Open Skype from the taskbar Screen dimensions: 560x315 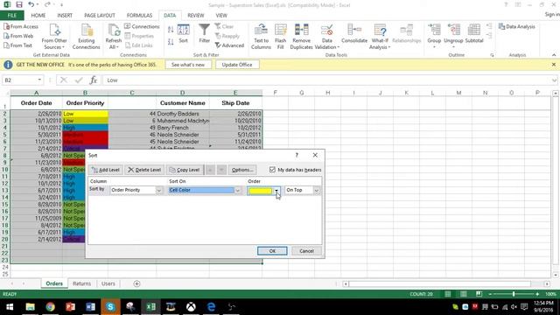tap(110, 307)
